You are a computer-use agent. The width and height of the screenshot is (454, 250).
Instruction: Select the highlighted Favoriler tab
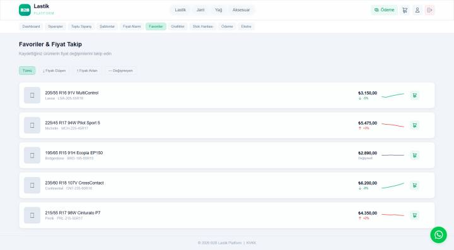(x=156, y=26)
